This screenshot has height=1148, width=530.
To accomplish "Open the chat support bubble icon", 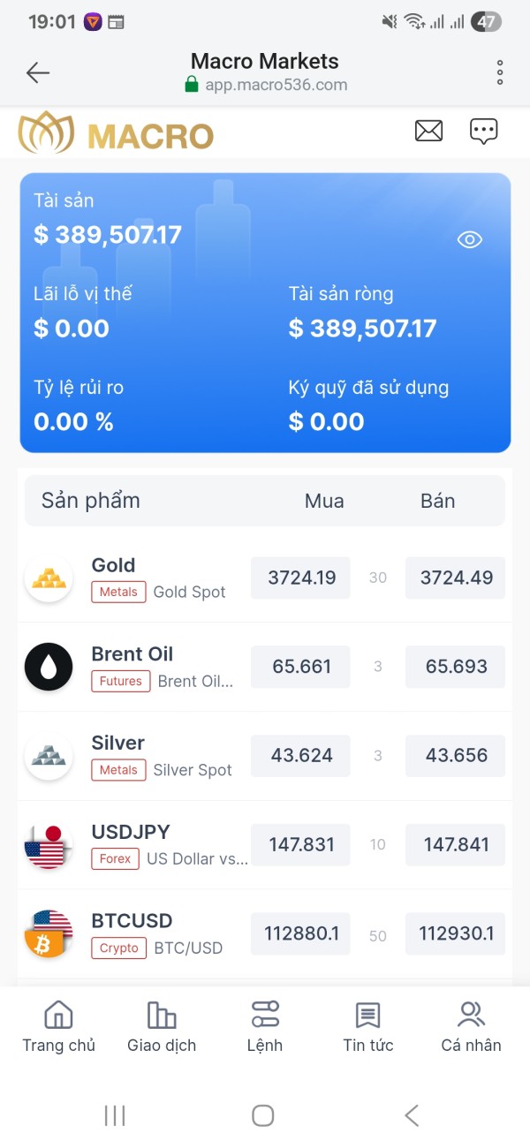I will 483,131.
